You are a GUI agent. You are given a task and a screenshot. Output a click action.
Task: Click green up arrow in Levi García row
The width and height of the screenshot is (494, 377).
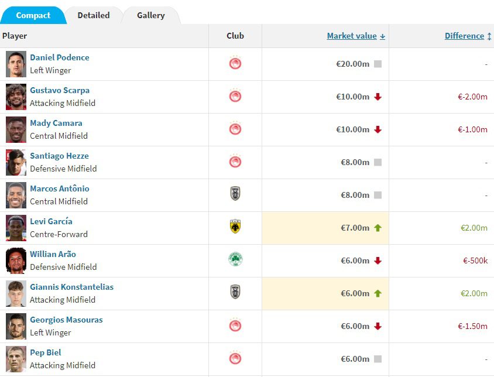click(378, 228)
